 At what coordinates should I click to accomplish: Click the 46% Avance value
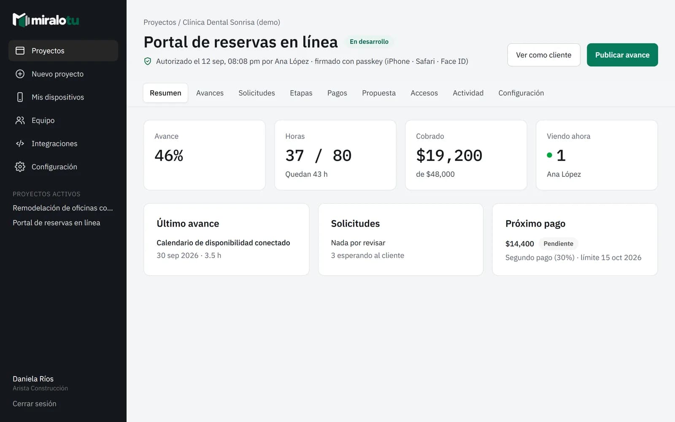click(x=169, y=156)
